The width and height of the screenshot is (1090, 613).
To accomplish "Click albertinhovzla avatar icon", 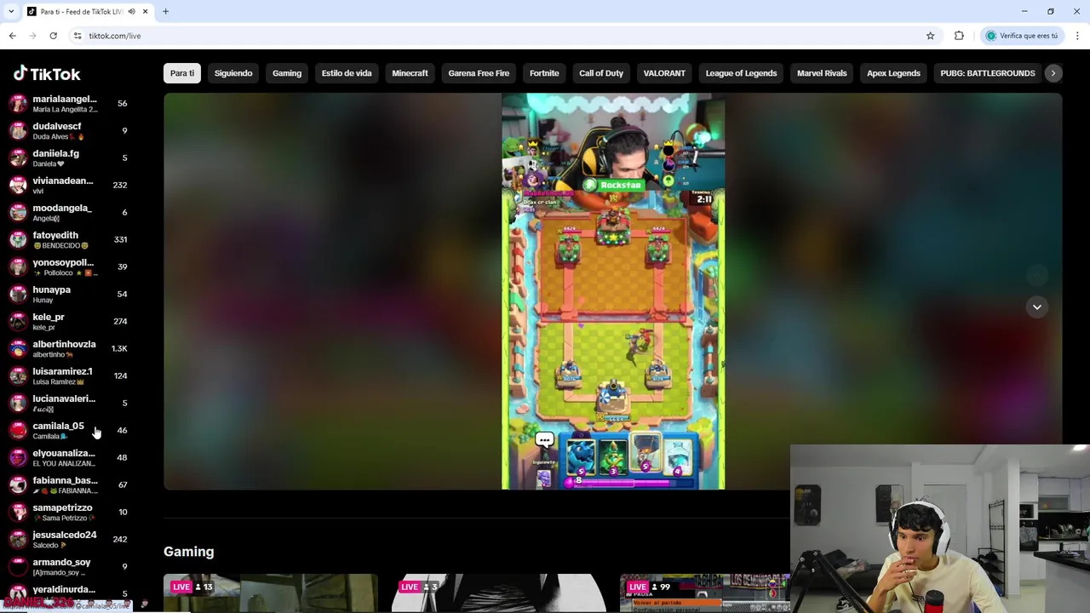I will click(x=18, y=349).
